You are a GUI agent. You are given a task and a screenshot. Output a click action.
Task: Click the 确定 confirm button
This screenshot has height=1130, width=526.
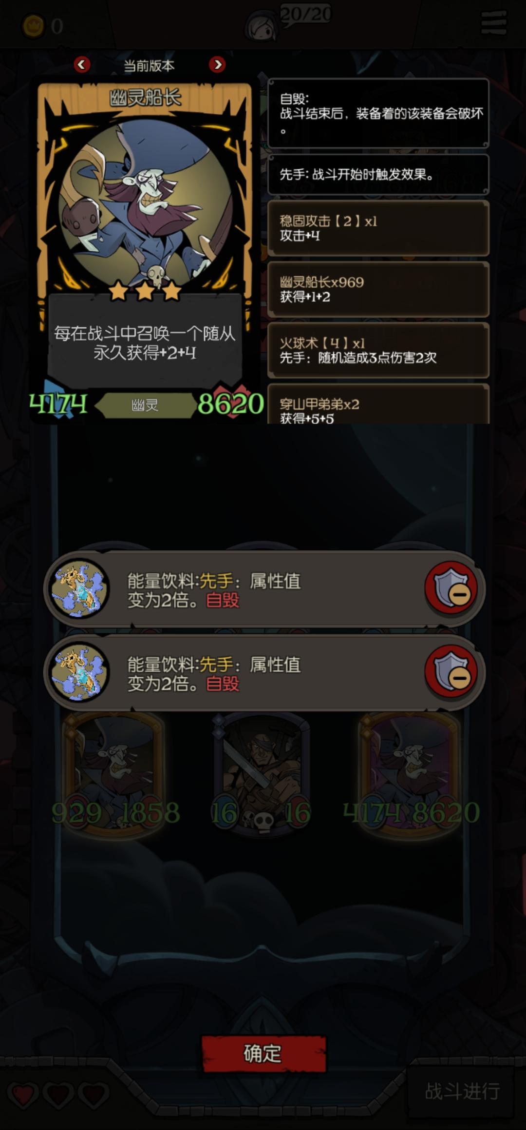click(x=263, y=1053)
